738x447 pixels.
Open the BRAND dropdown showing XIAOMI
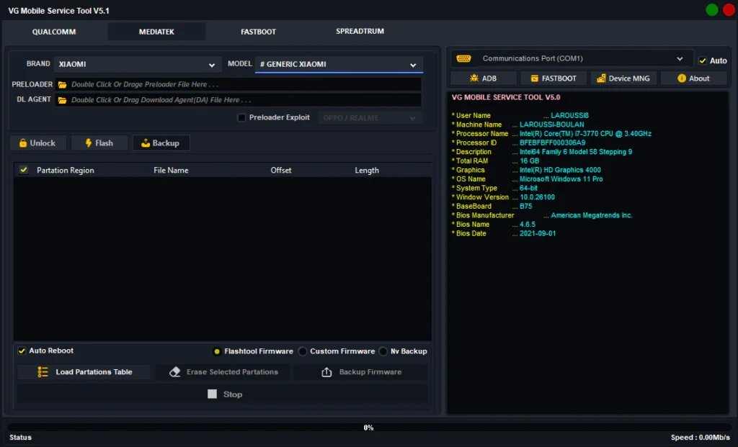(137, 64)
